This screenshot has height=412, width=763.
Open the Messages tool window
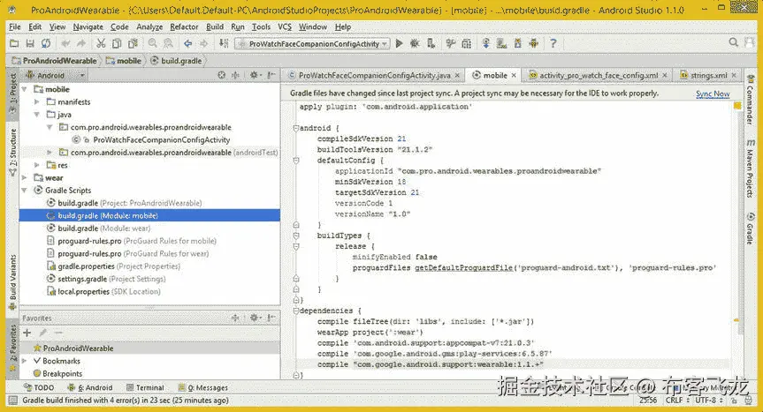203,387
